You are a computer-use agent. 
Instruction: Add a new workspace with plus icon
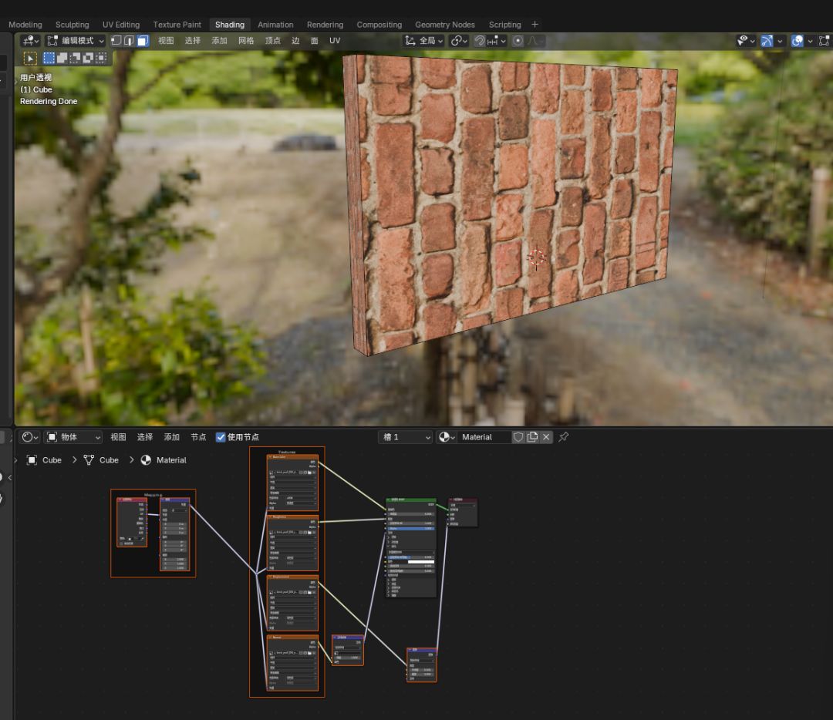click(x=535, y=25)
